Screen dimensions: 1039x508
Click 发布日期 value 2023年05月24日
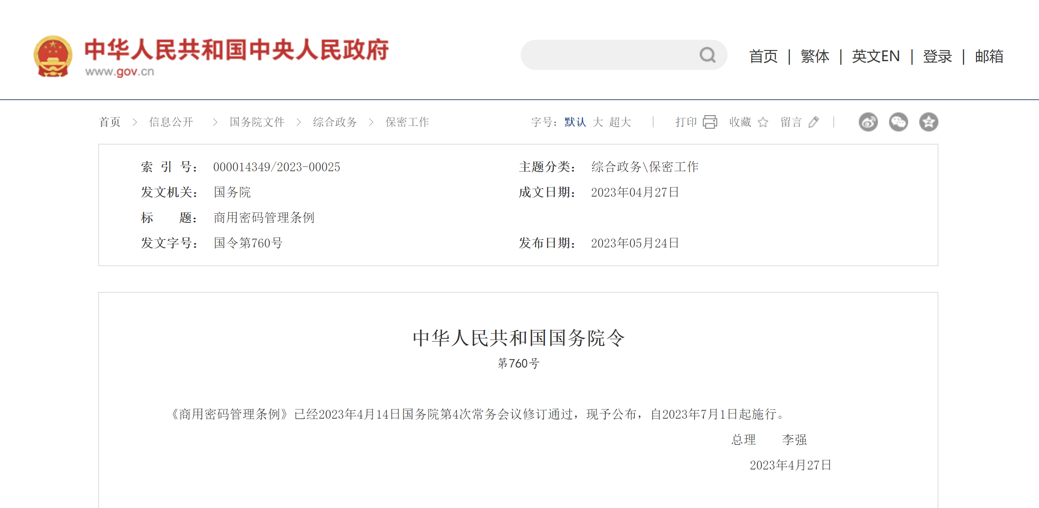[635, 243]
